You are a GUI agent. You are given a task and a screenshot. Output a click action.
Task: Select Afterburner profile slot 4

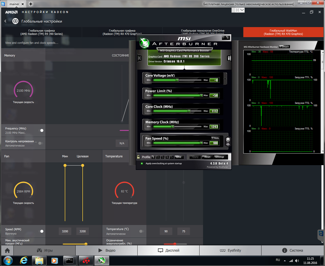167,157
